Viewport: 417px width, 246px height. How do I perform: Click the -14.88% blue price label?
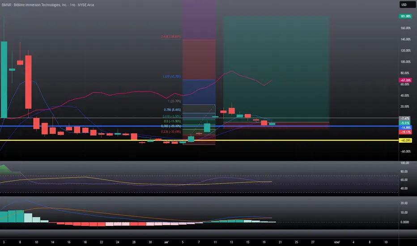point(405,127)
